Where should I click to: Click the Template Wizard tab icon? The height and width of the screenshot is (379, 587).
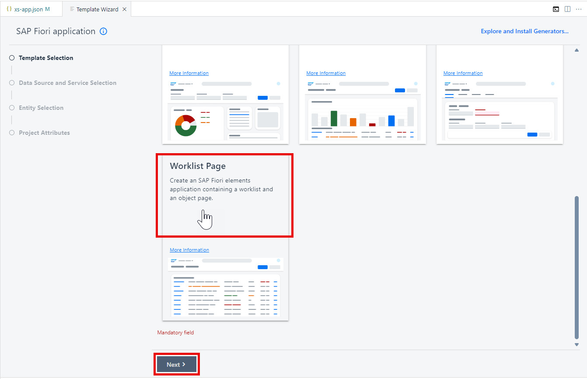(x=72, y=9)
